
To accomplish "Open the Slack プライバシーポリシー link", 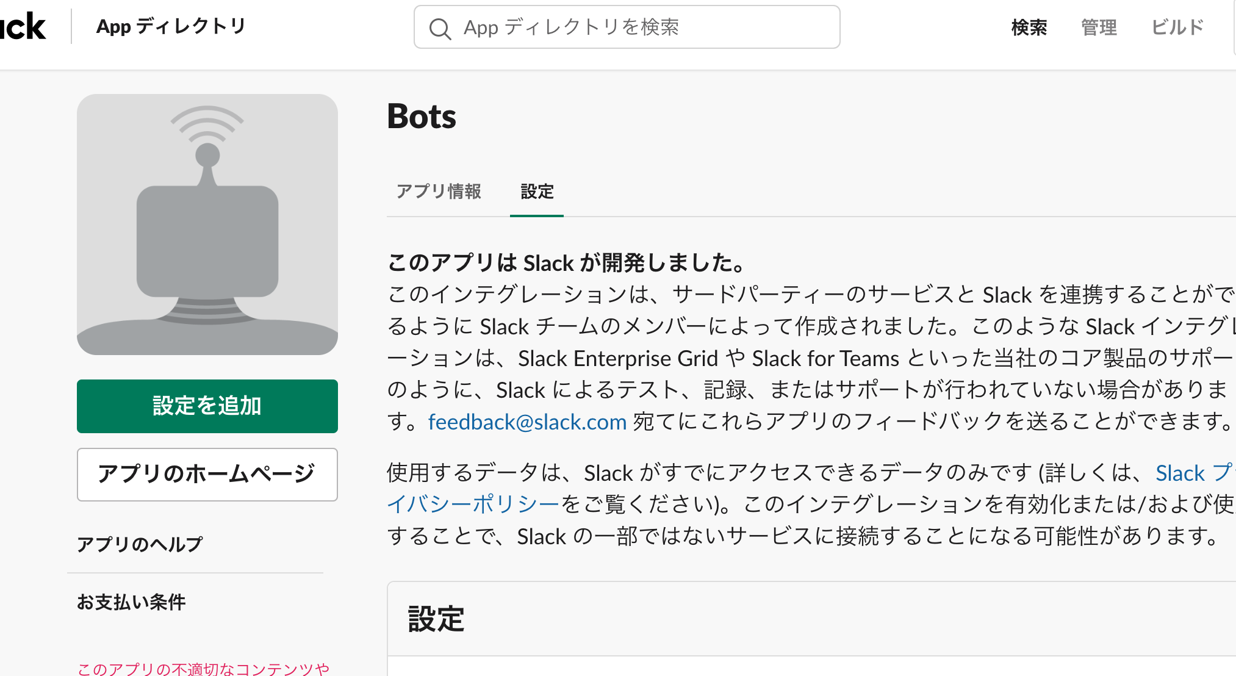I will [473, 504].
